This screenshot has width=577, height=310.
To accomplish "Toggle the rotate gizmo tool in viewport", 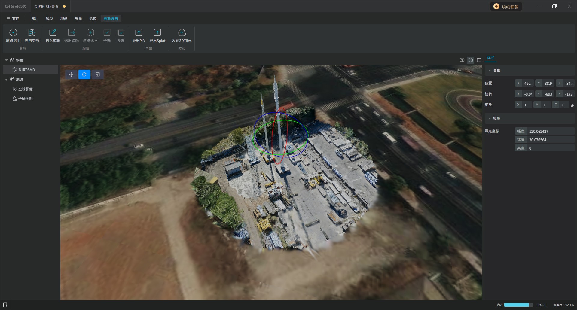I will tap(84, 74).
